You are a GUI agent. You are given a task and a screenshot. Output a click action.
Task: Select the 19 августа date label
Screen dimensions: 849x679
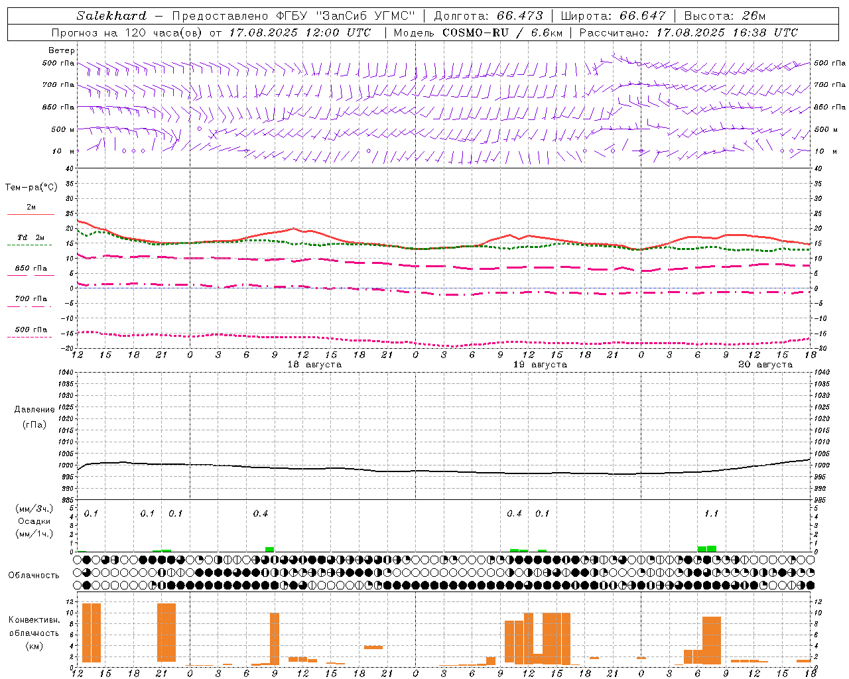click(540, 365)
